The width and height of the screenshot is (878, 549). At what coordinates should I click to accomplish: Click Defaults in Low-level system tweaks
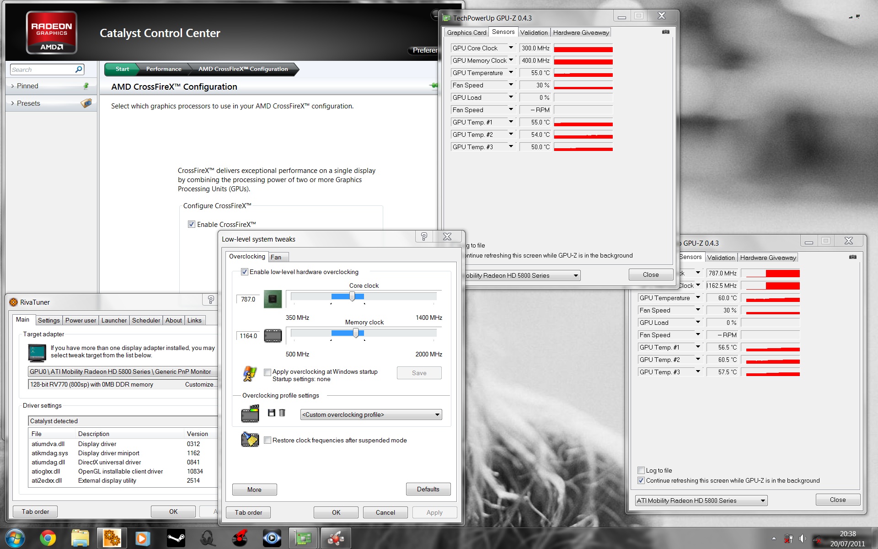pos(428,489)
